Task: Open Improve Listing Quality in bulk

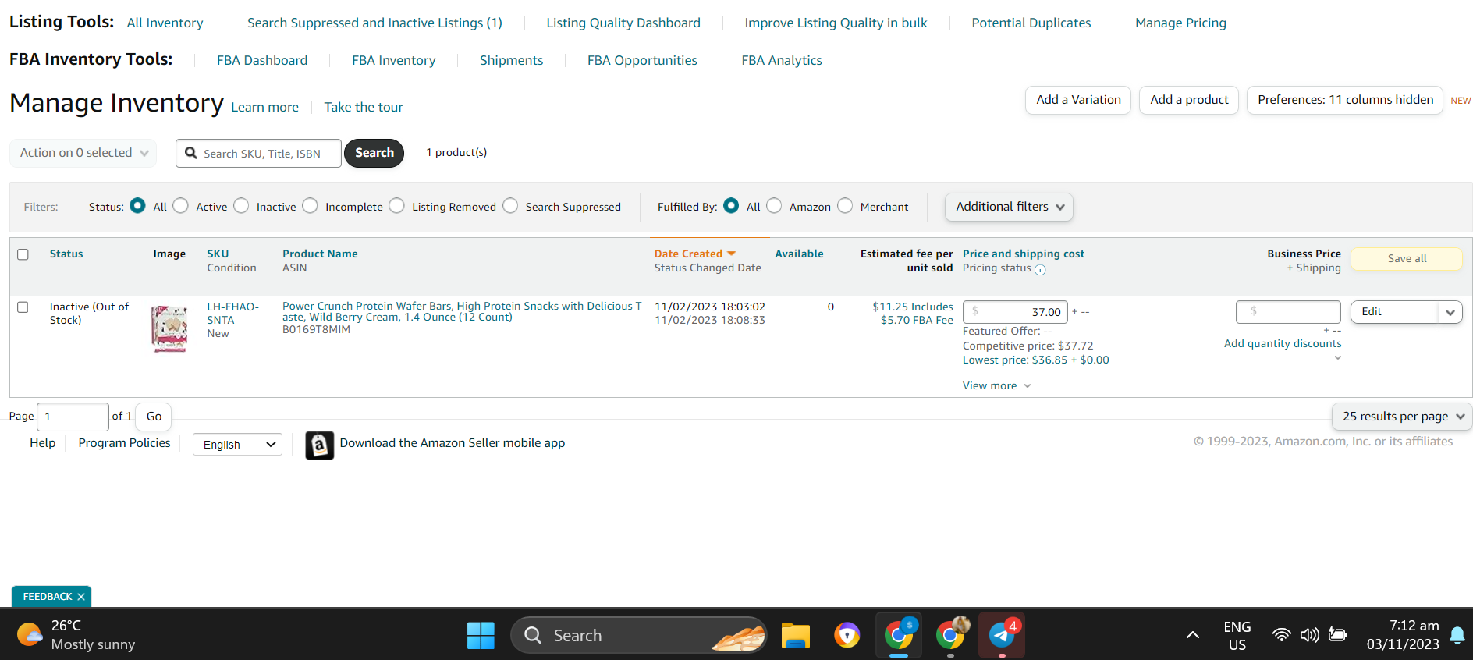Action: point(836,23)
